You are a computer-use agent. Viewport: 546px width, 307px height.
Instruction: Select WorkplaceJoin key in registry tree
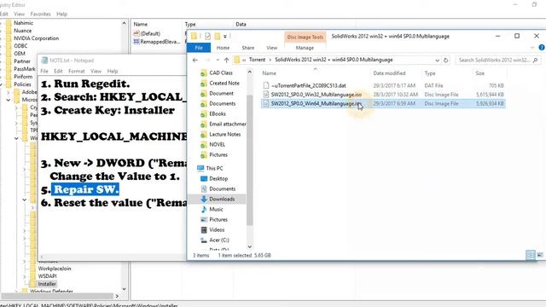[x=55, y=269]
